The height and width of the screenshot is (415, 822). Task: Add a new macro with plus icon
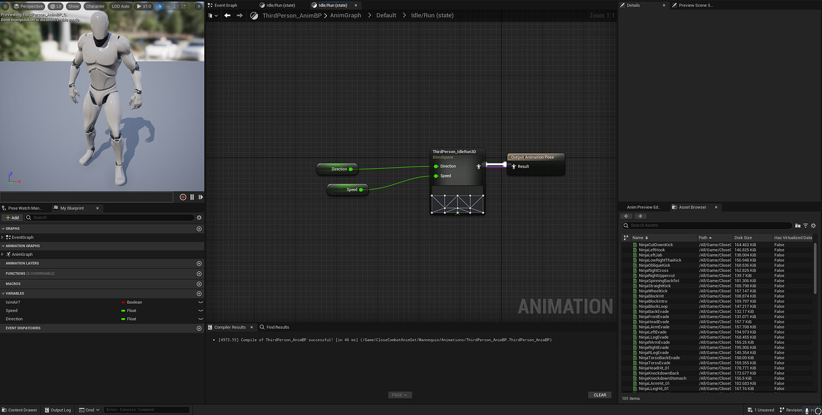[x=199, y=284]
